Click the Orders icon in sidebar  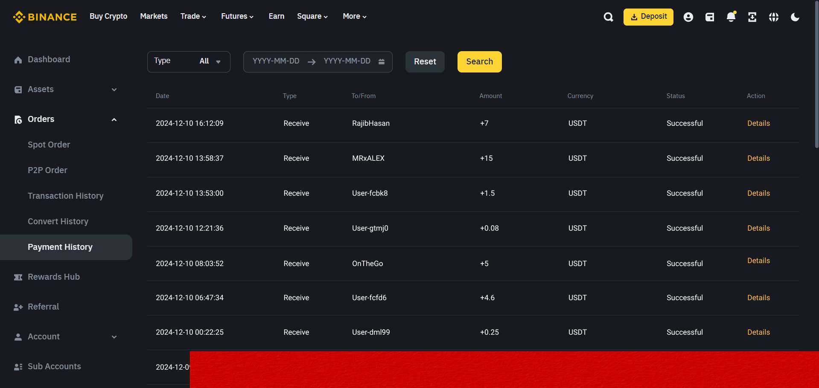click(x=18, y=120)
